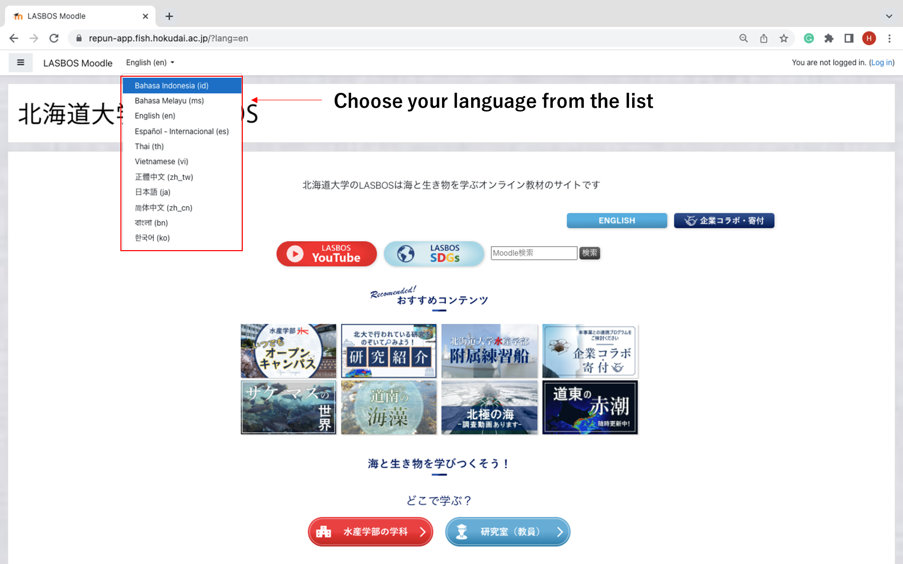Click the Log in link
Screen dimensions: 903x564
pos(881,62)
